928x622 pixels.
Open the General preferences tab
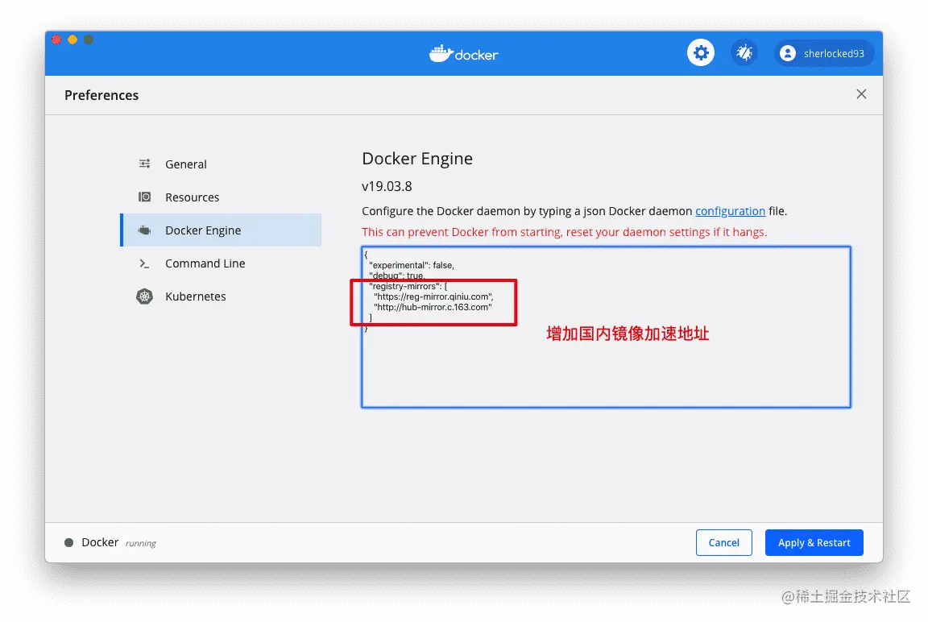coord(221,164)
